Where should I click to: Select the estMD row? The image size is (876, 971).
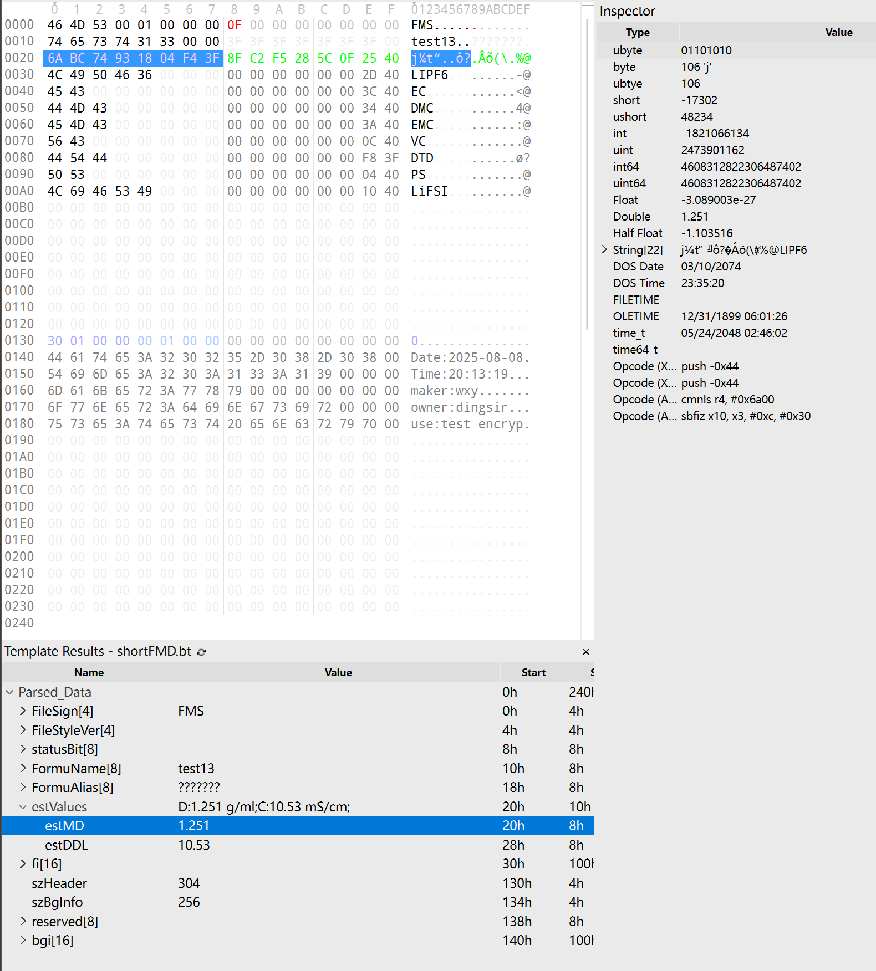point(298,826)
